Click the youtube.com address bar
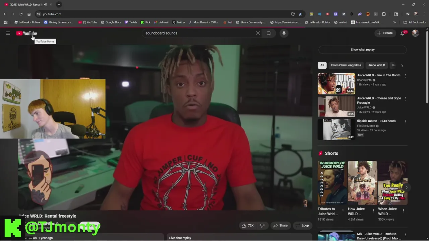 [164, 14]
